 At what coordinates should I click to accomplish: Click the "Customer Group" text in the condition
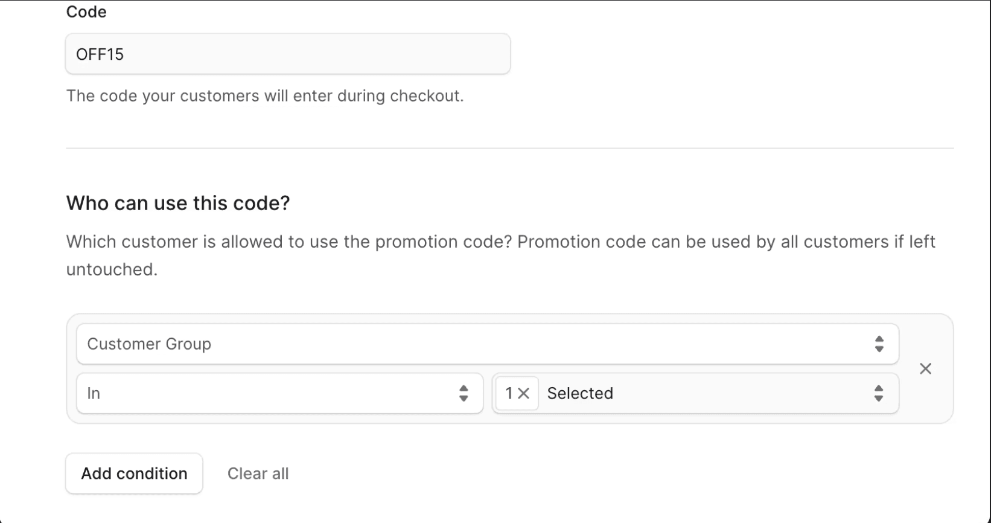click(x=149, y=344)
